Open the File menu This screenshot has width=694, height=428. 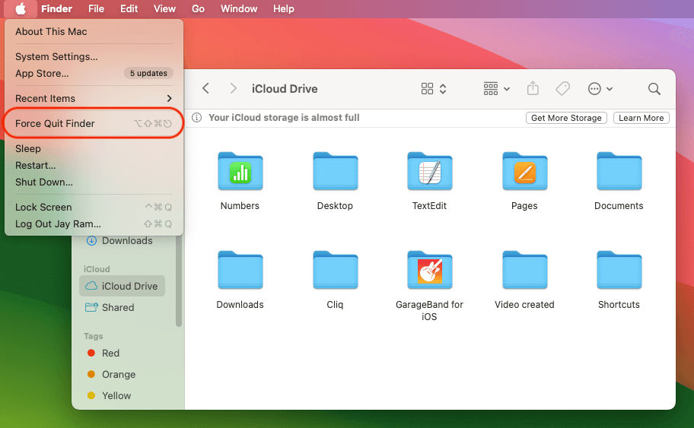point(96,8)
